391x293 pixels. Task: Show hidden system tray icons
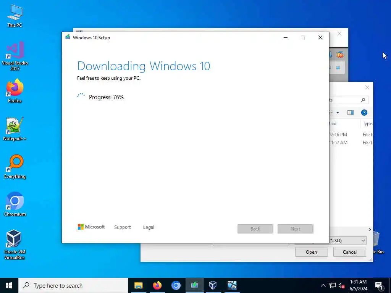tap(323, 285)
